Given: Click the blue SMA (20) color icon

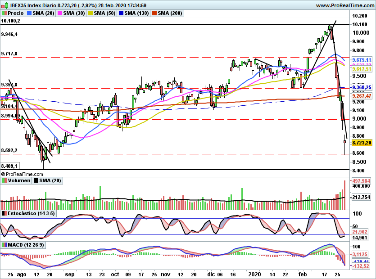Looking at the screenshot, I should coord(28,13).
